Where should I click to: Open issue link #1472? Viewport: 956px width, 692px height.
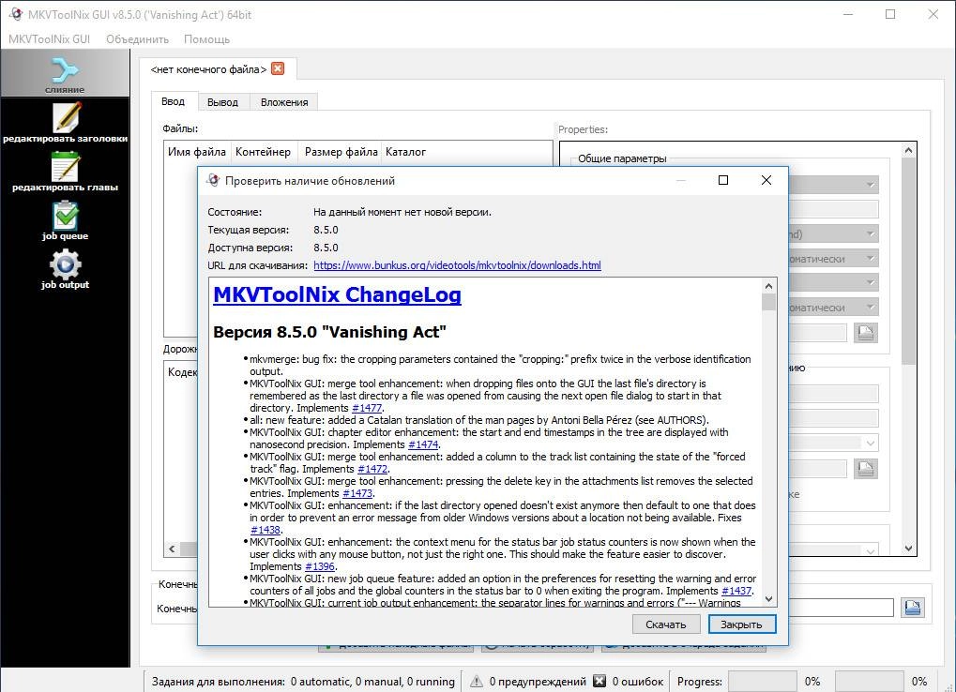pyautogui.click(x=372, y=469)
